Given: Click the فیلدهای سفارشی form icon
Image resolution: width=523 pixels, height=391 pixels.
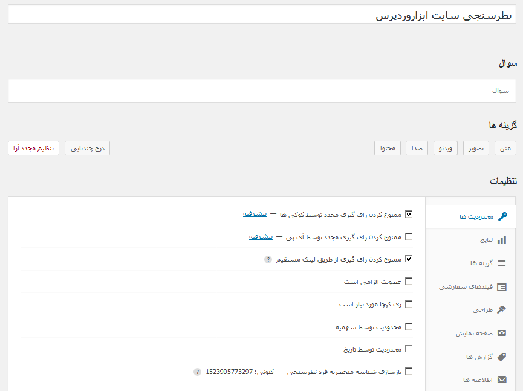Looking at the screenshot, I should (502, 286).
